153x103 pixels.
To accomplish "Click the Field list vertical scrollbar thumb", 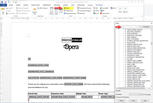I will (151, 43).
